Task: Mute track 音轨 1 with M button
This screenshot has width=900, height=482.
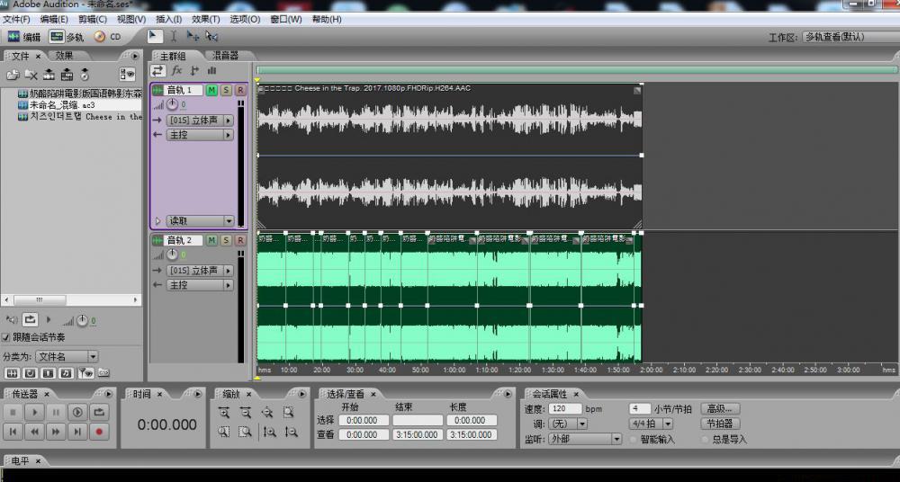Action: pos(211,90)
